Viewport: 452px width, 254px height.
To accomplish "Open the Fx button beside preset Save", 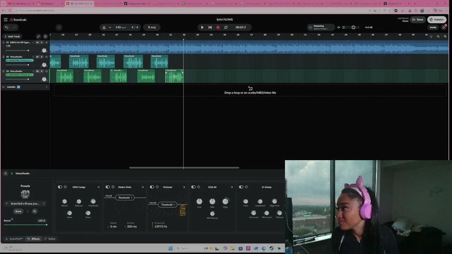I will [35, 211].
